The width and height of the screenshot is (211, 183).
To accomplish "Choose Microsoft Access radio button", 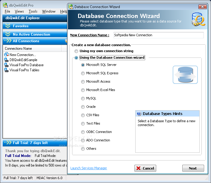I will pos(83,82).
